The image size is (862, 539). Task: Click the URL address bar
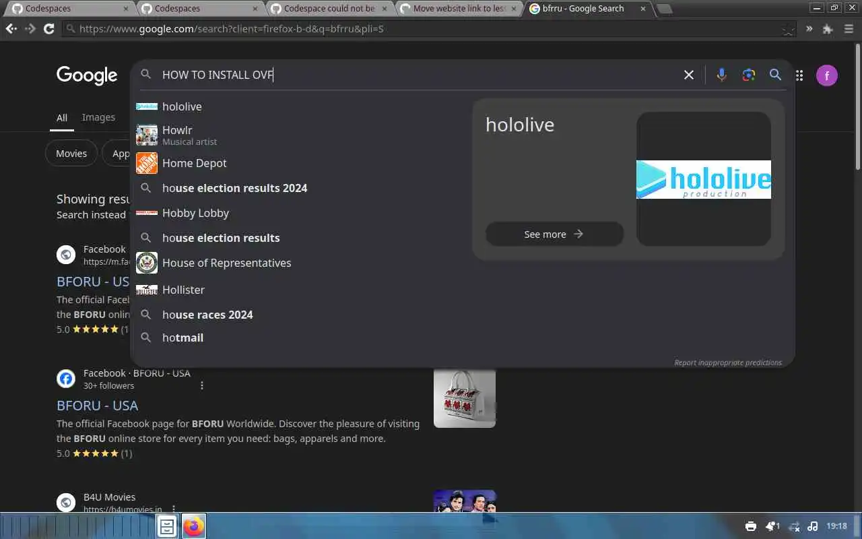point(428,29)
